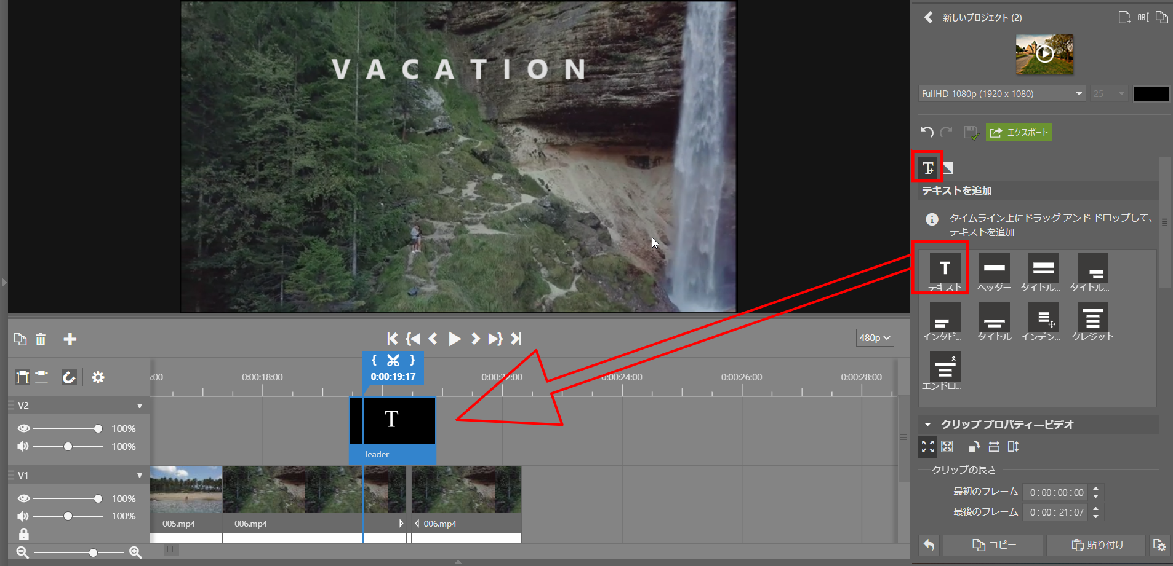Click the reset arrow button beside コピー
Viewport: 1173px width, 566px height.
point(929,545)
